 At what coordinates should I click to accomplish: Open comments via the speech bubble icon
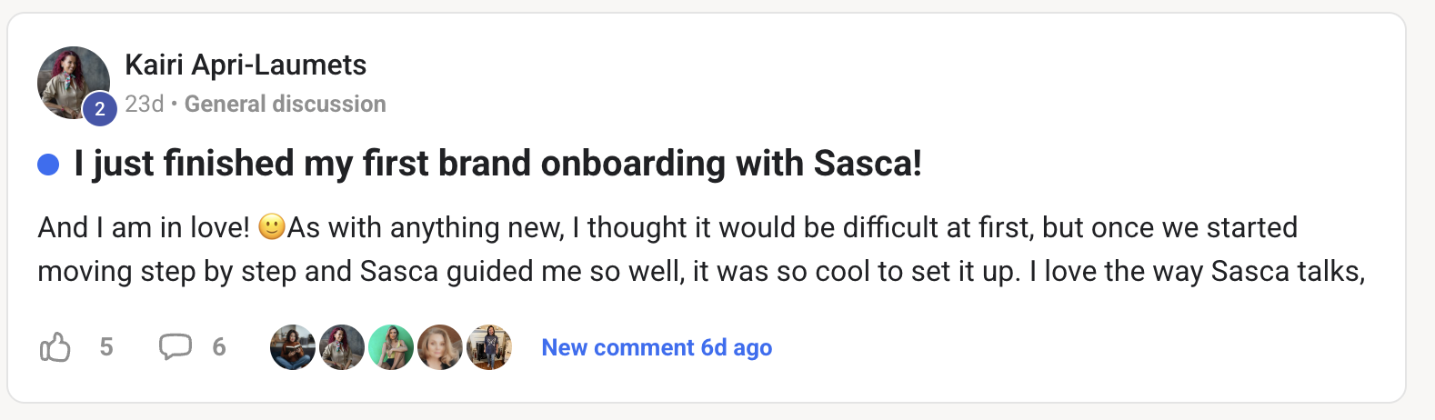click(x=175, y=346)
